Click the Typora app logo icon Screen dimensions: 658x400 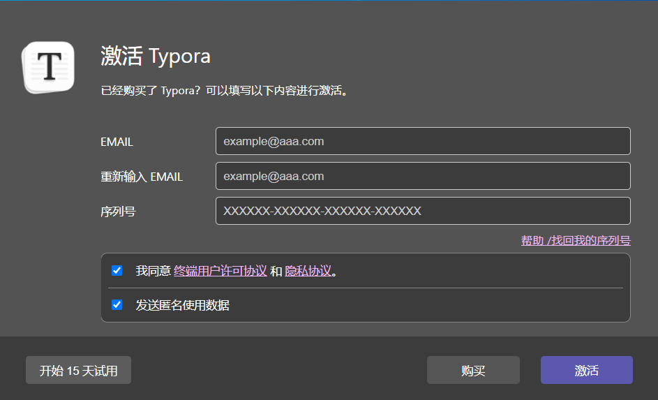tap(48, 67)
